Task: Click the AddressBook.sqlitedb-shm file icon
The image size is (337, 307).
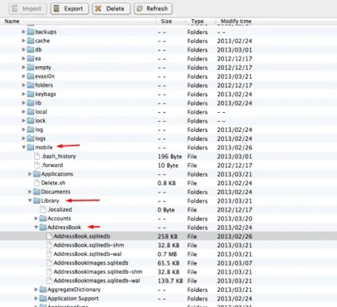Action: [x=49, y=245]
